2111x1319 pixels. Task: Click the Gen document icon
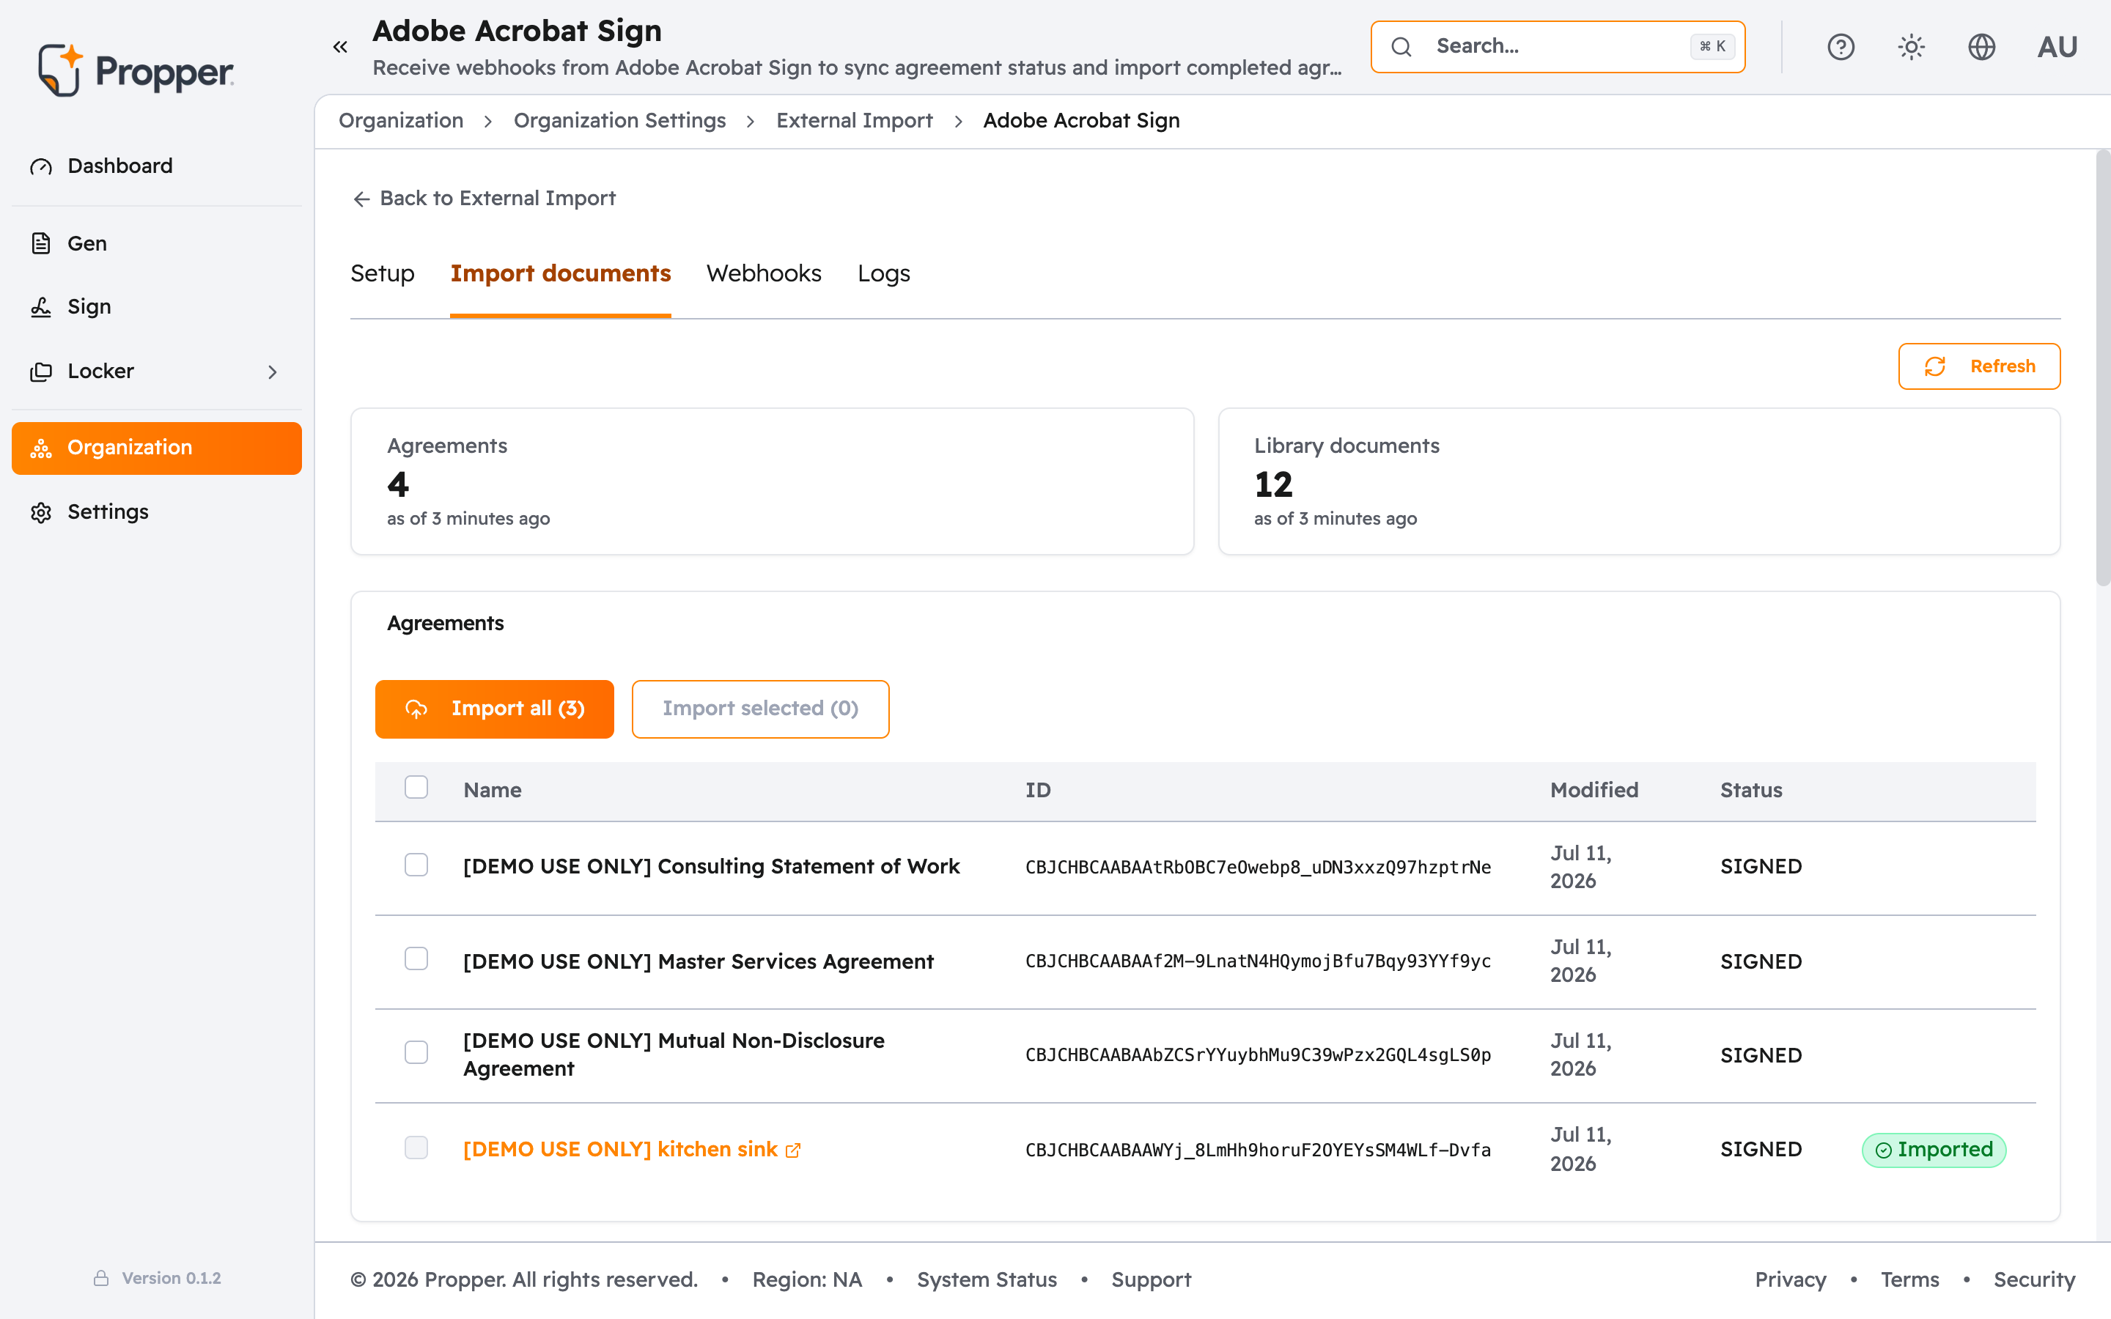(x=41, y=243)
